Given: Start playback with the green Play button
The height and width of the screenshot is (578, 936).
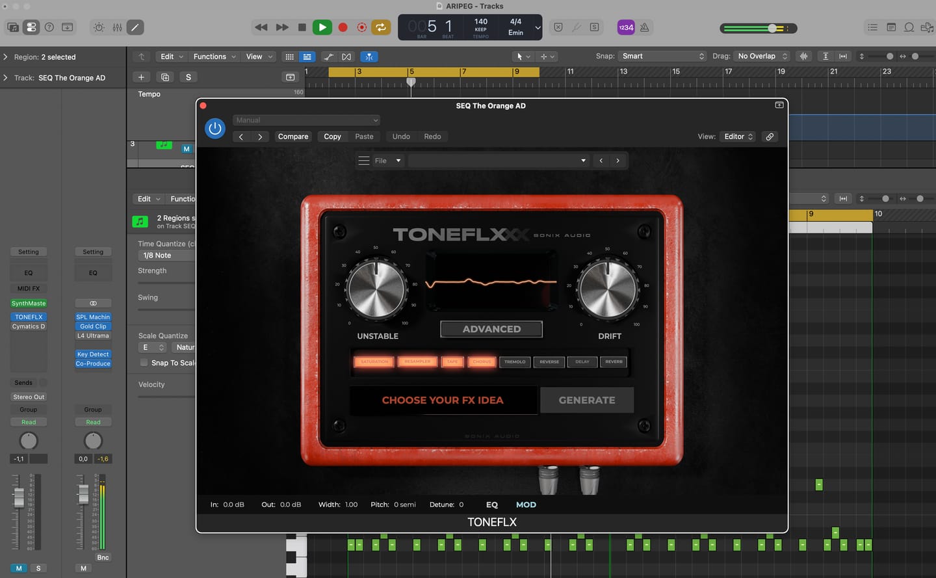Looking at the screenshot, I should 322,27.
